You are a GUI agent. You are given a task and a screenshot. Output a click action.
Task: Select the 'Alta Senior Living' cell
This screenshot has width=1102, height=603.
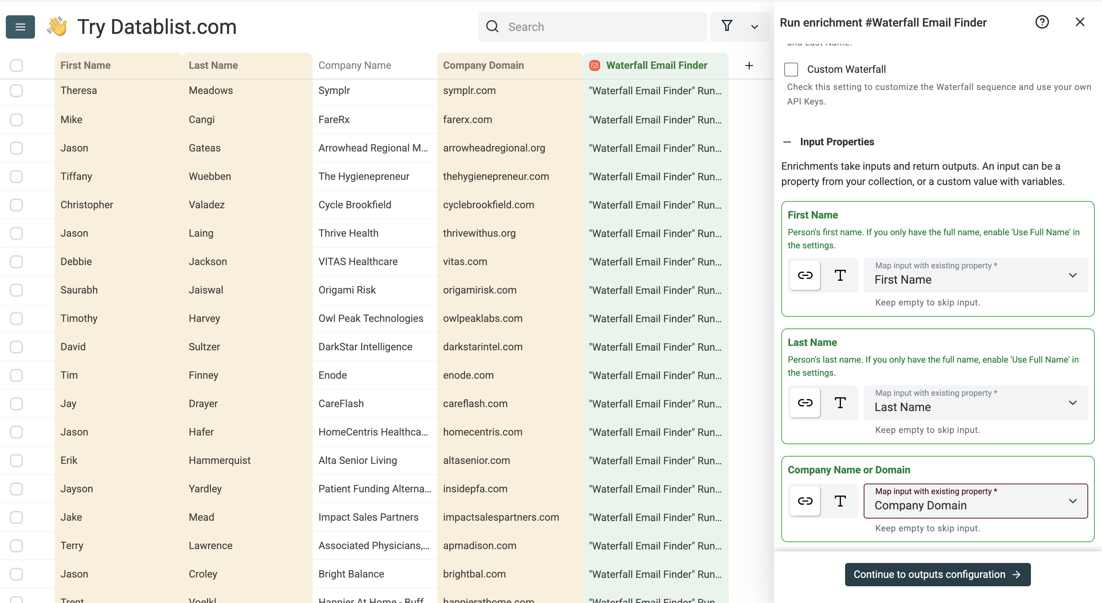pyautogui.click(x=375, y=460)
